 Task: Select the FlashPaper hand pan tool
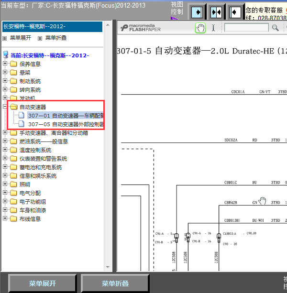(x=200, y=28)
